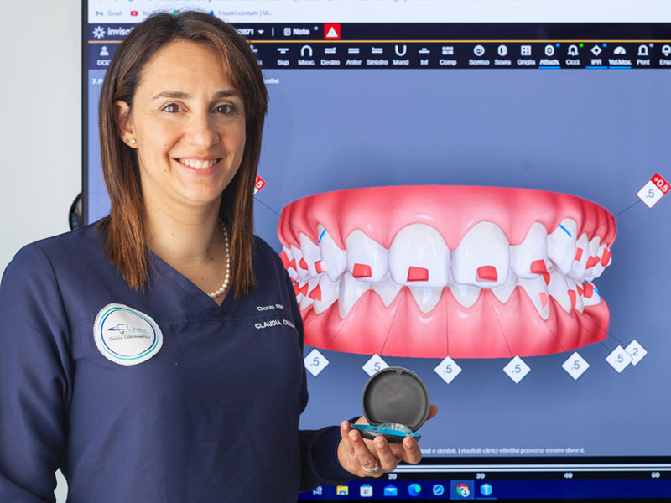Toggle the IPR indicators display
The height and width of the screenshot is (503, 671).
pyautogui.click(x=596, y=55)
